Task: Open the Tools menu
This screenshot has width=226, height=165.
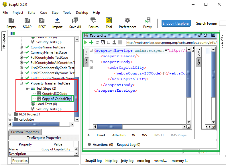Action: click(67, 13)
